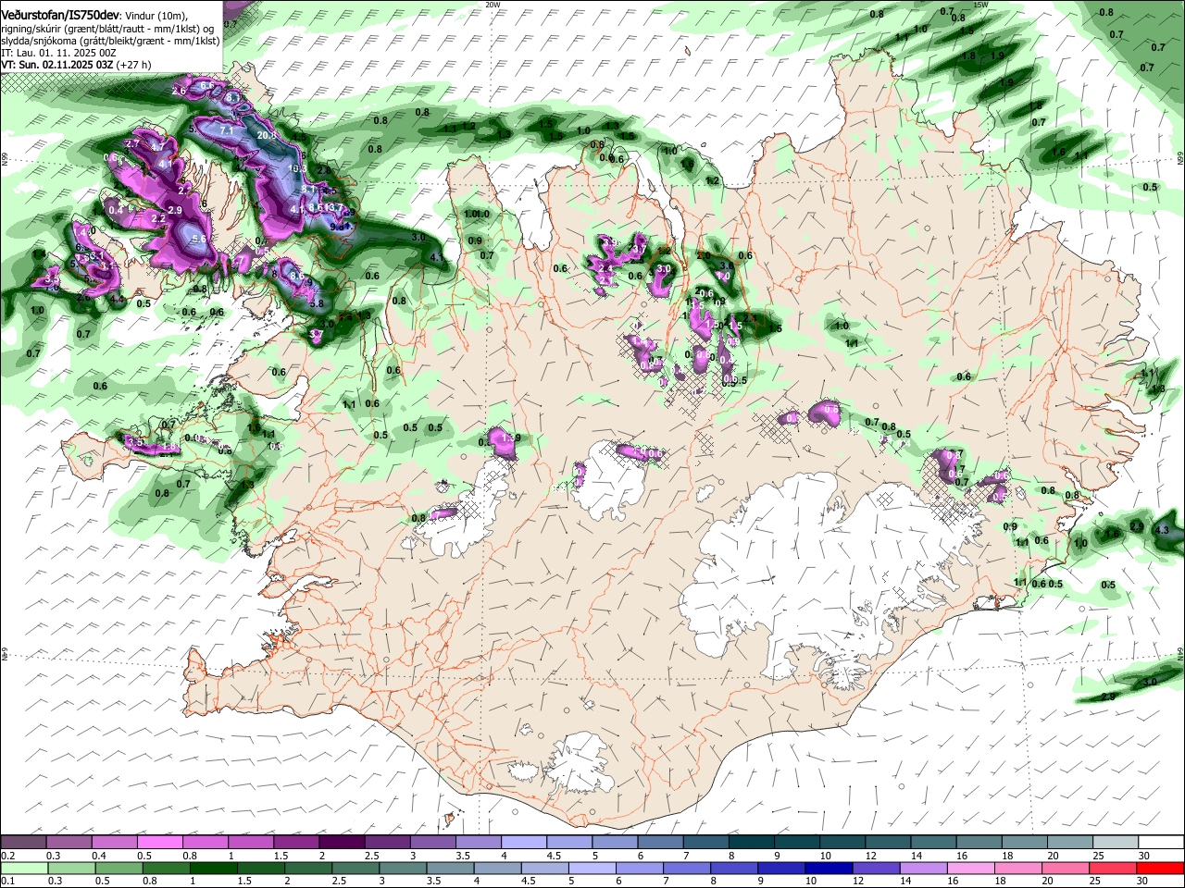Click the 15W longitude label at the top edge

click(x=981, y=5)
